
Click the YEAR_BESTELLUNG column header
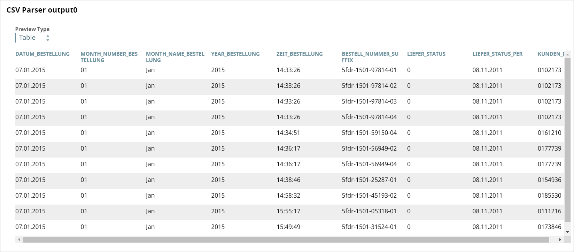click(x=235, y=54)
